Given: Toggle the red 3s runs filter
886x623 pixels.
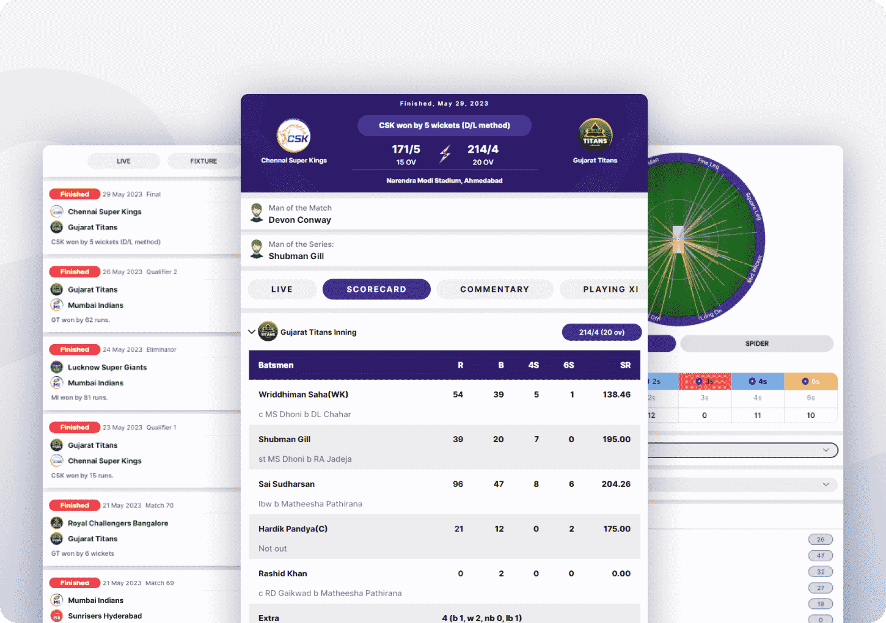Looking at the screenshot, I should click(705, 381).
